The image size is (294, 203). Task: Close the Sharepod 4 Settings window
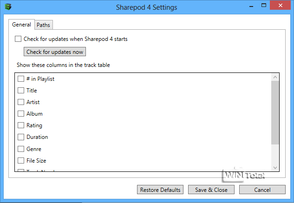[x=281, y=5]
